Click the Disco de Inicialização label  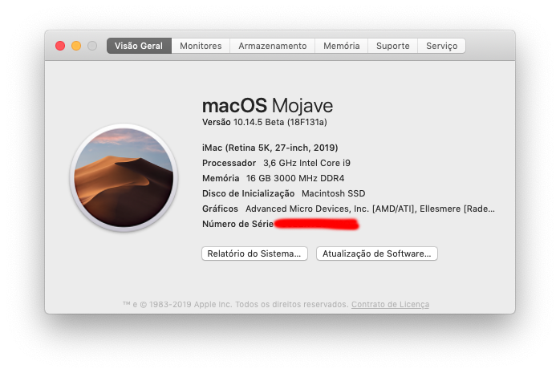[248, 193]
